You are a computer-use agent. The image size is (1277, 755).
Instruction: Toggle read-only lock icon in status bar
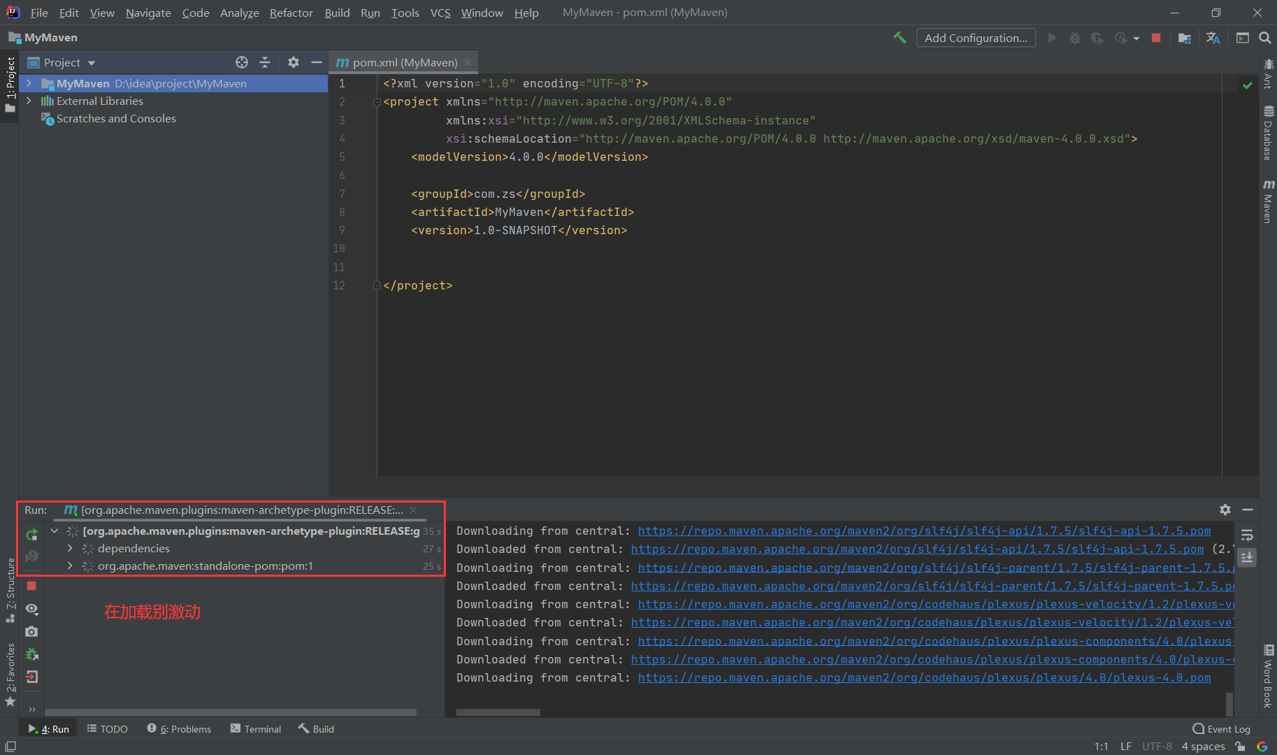(1241, 747)
